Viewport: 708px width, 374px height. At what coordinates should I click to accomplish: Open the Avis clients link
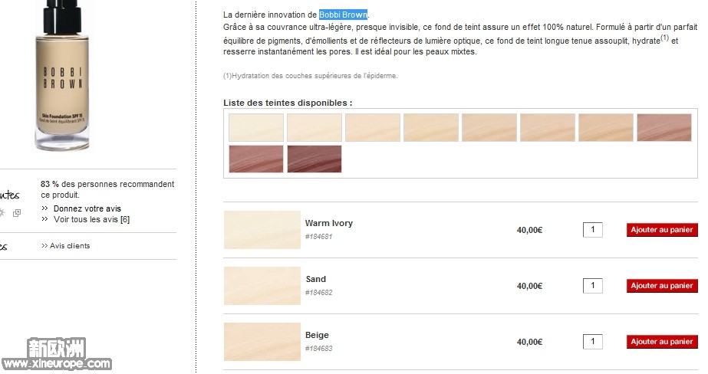tap(70, 246)
